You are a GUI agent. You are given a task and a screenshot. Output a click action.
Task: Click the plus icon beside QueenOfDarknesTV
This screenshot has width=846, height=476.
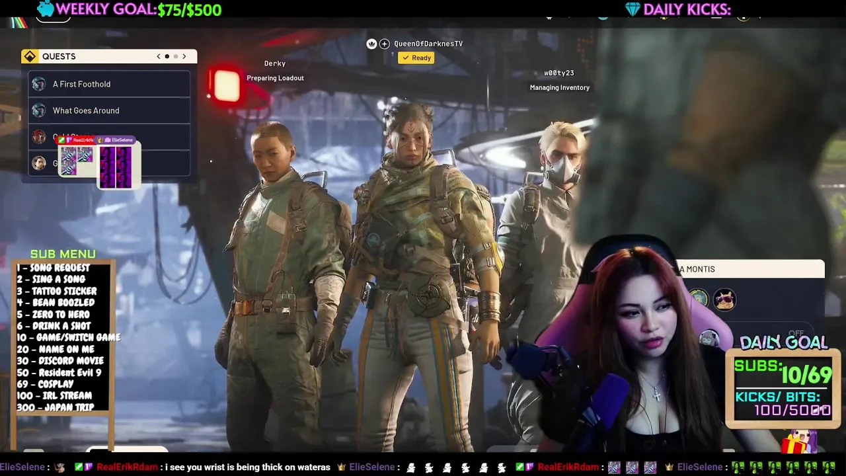tap(384, 44)
